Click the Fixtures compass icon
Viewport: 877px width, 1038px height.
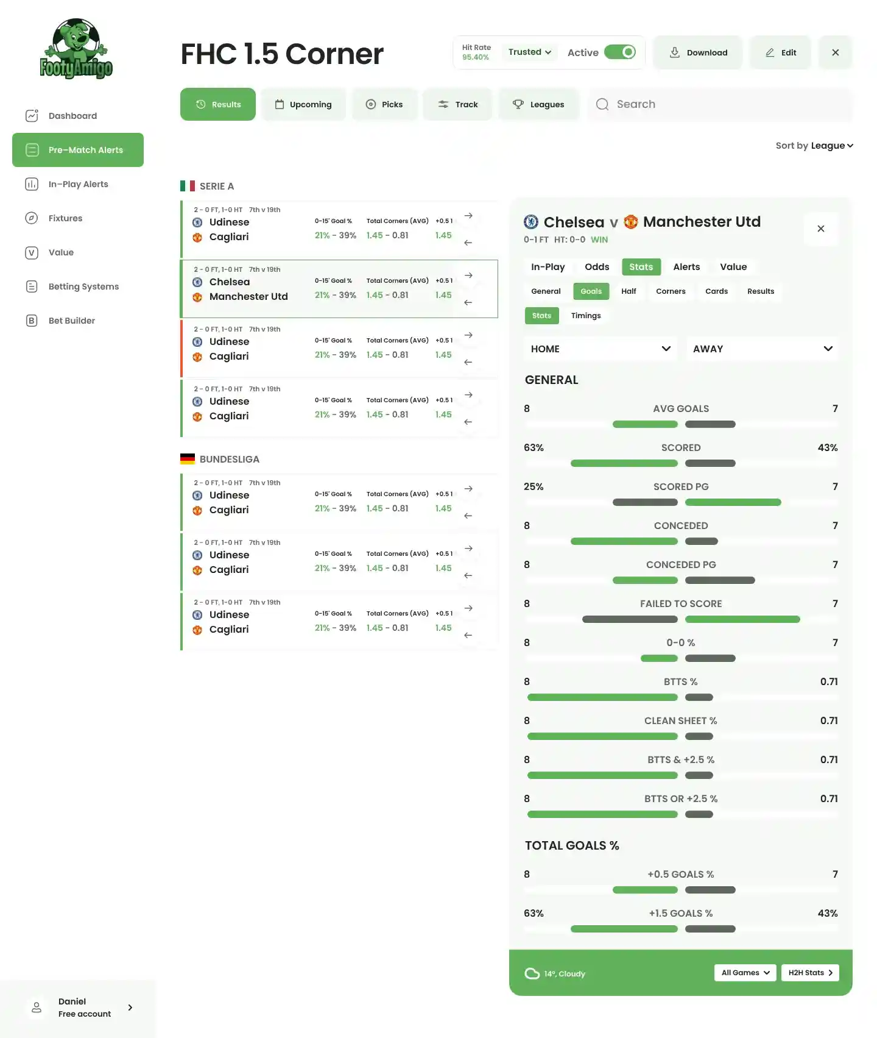32,218
